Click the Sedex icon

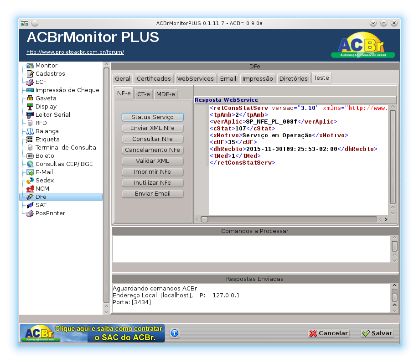click(x=30, y=181)
